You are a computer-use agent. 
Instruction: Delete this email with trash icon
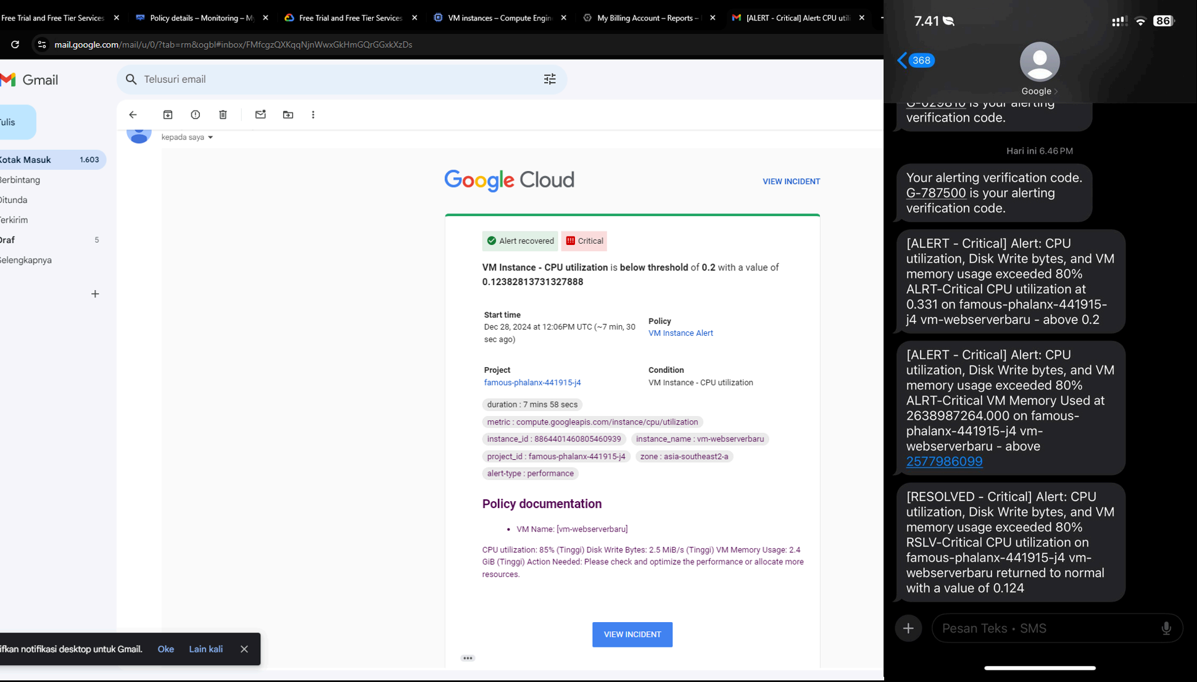(223, 115)
